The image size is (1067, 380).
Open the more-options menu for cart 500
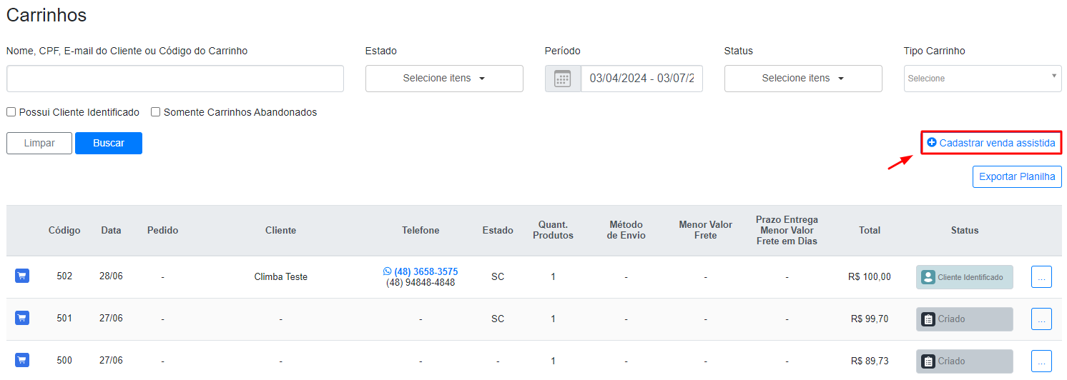click(x=1041, y=361)
